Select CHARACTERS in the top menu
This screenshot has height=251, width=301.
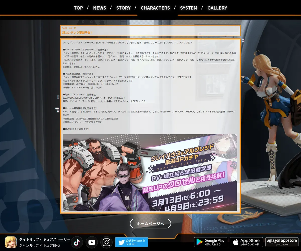pyautogui.click(x=155, y=8)
